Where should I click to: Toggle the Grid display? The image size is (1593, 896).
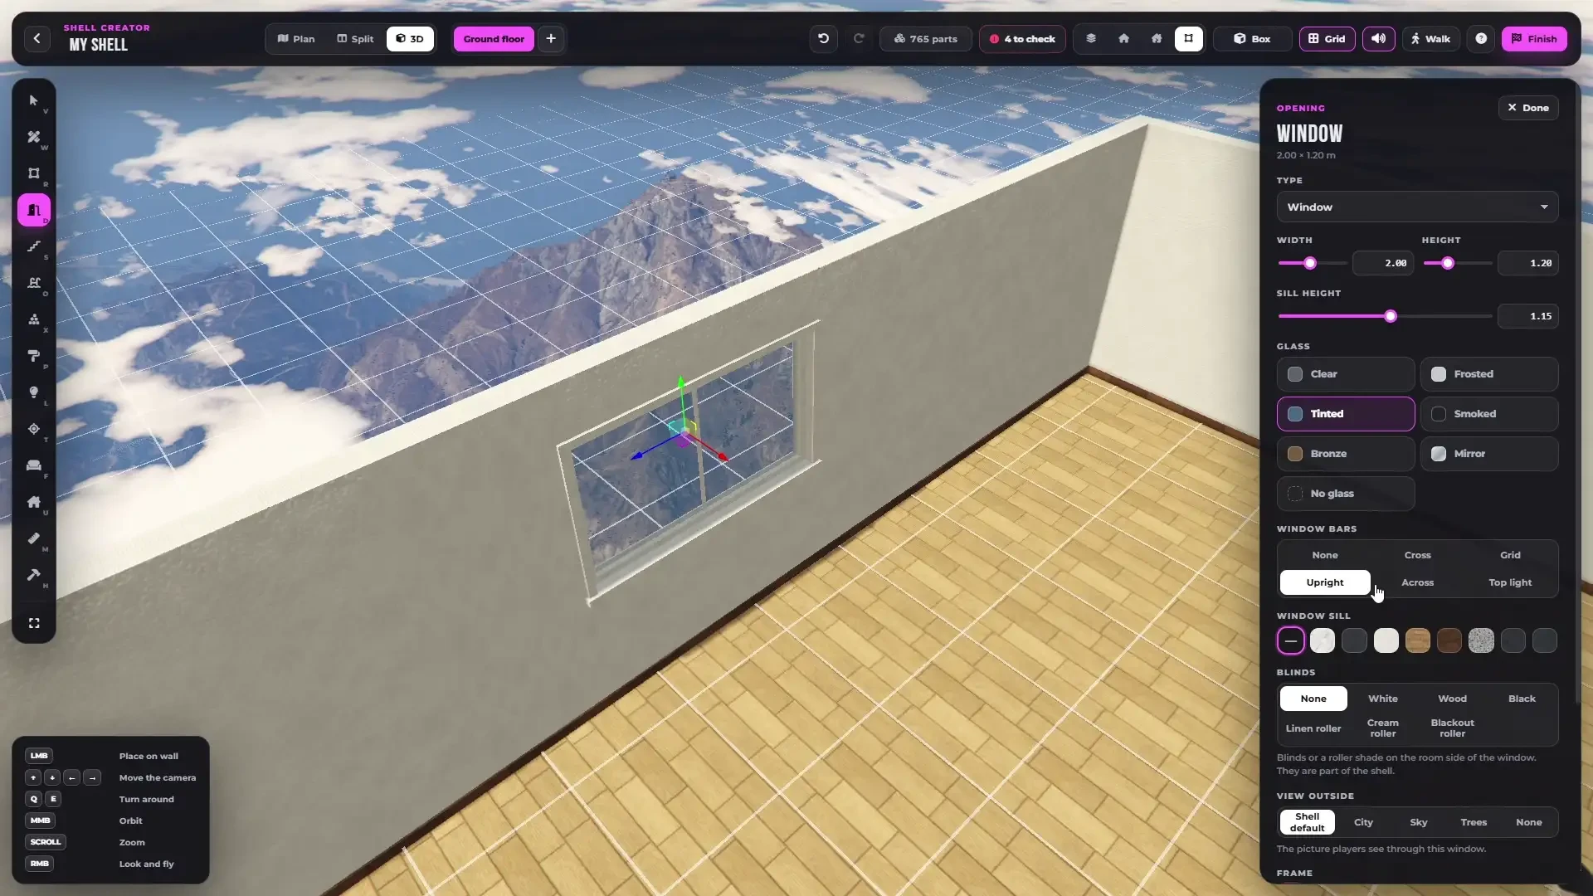point(1327,39)
